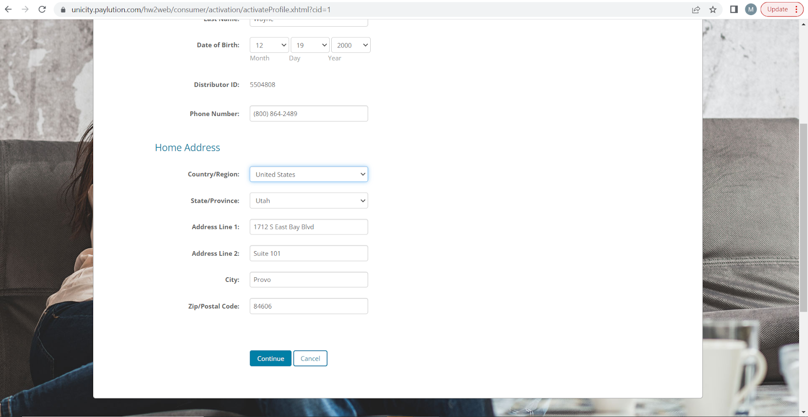Click the Chrome Update button
The height and width of the screenshot is (417, 808).
[x=777, y=10]
